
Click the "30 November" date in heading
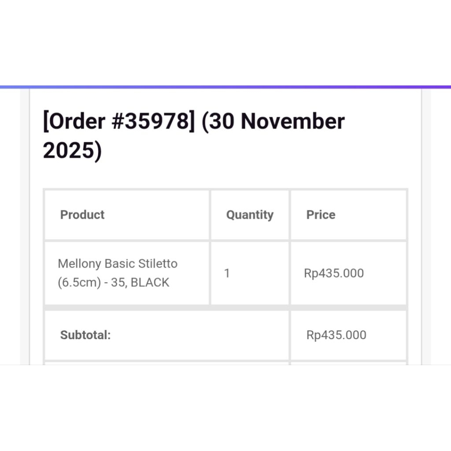click(x=273, y=122)
